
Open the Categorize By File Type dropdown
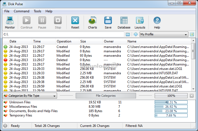[30, 96]
